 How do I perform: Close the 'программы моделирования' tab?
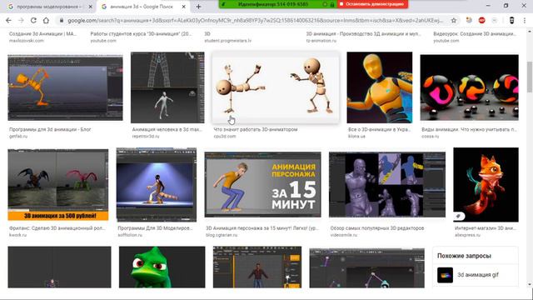coord(91,7)
